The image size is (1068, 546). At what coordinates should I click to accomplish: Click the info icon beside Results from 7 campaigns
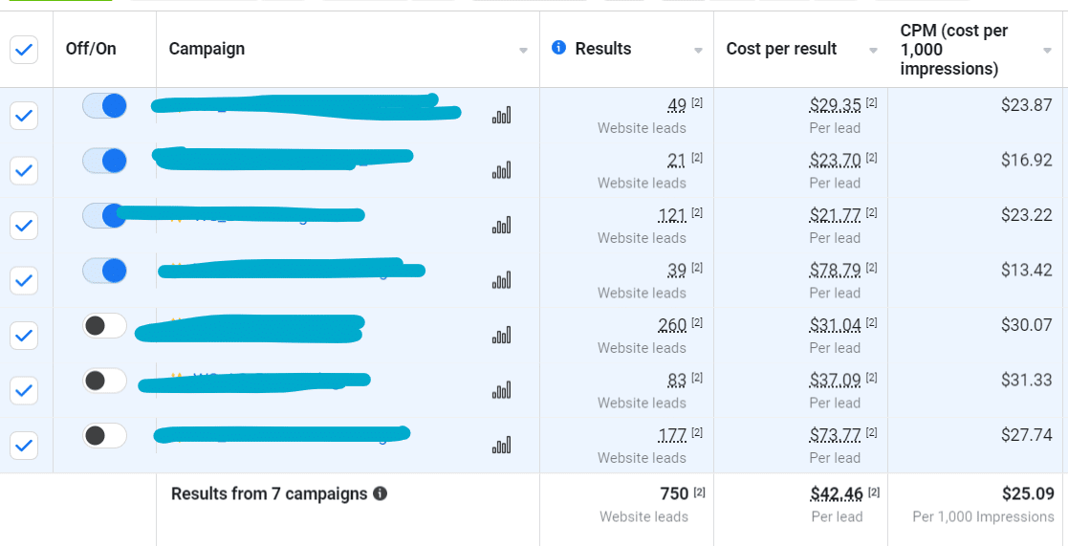tap(381, 493)
